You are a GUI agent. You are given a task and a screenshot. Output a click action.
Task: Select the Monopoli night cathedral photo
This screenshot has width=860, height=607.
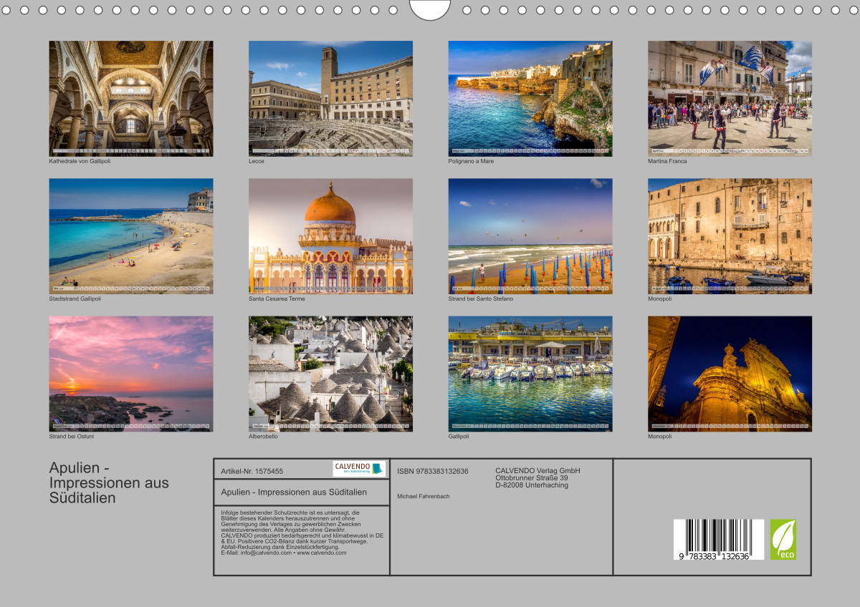point(730,374)
